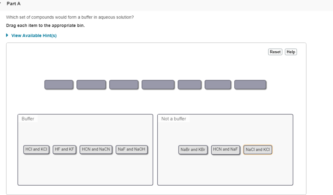Click the Part A heading
The height and width of the screenshot is (195, 333).
(x=14, y=4)
